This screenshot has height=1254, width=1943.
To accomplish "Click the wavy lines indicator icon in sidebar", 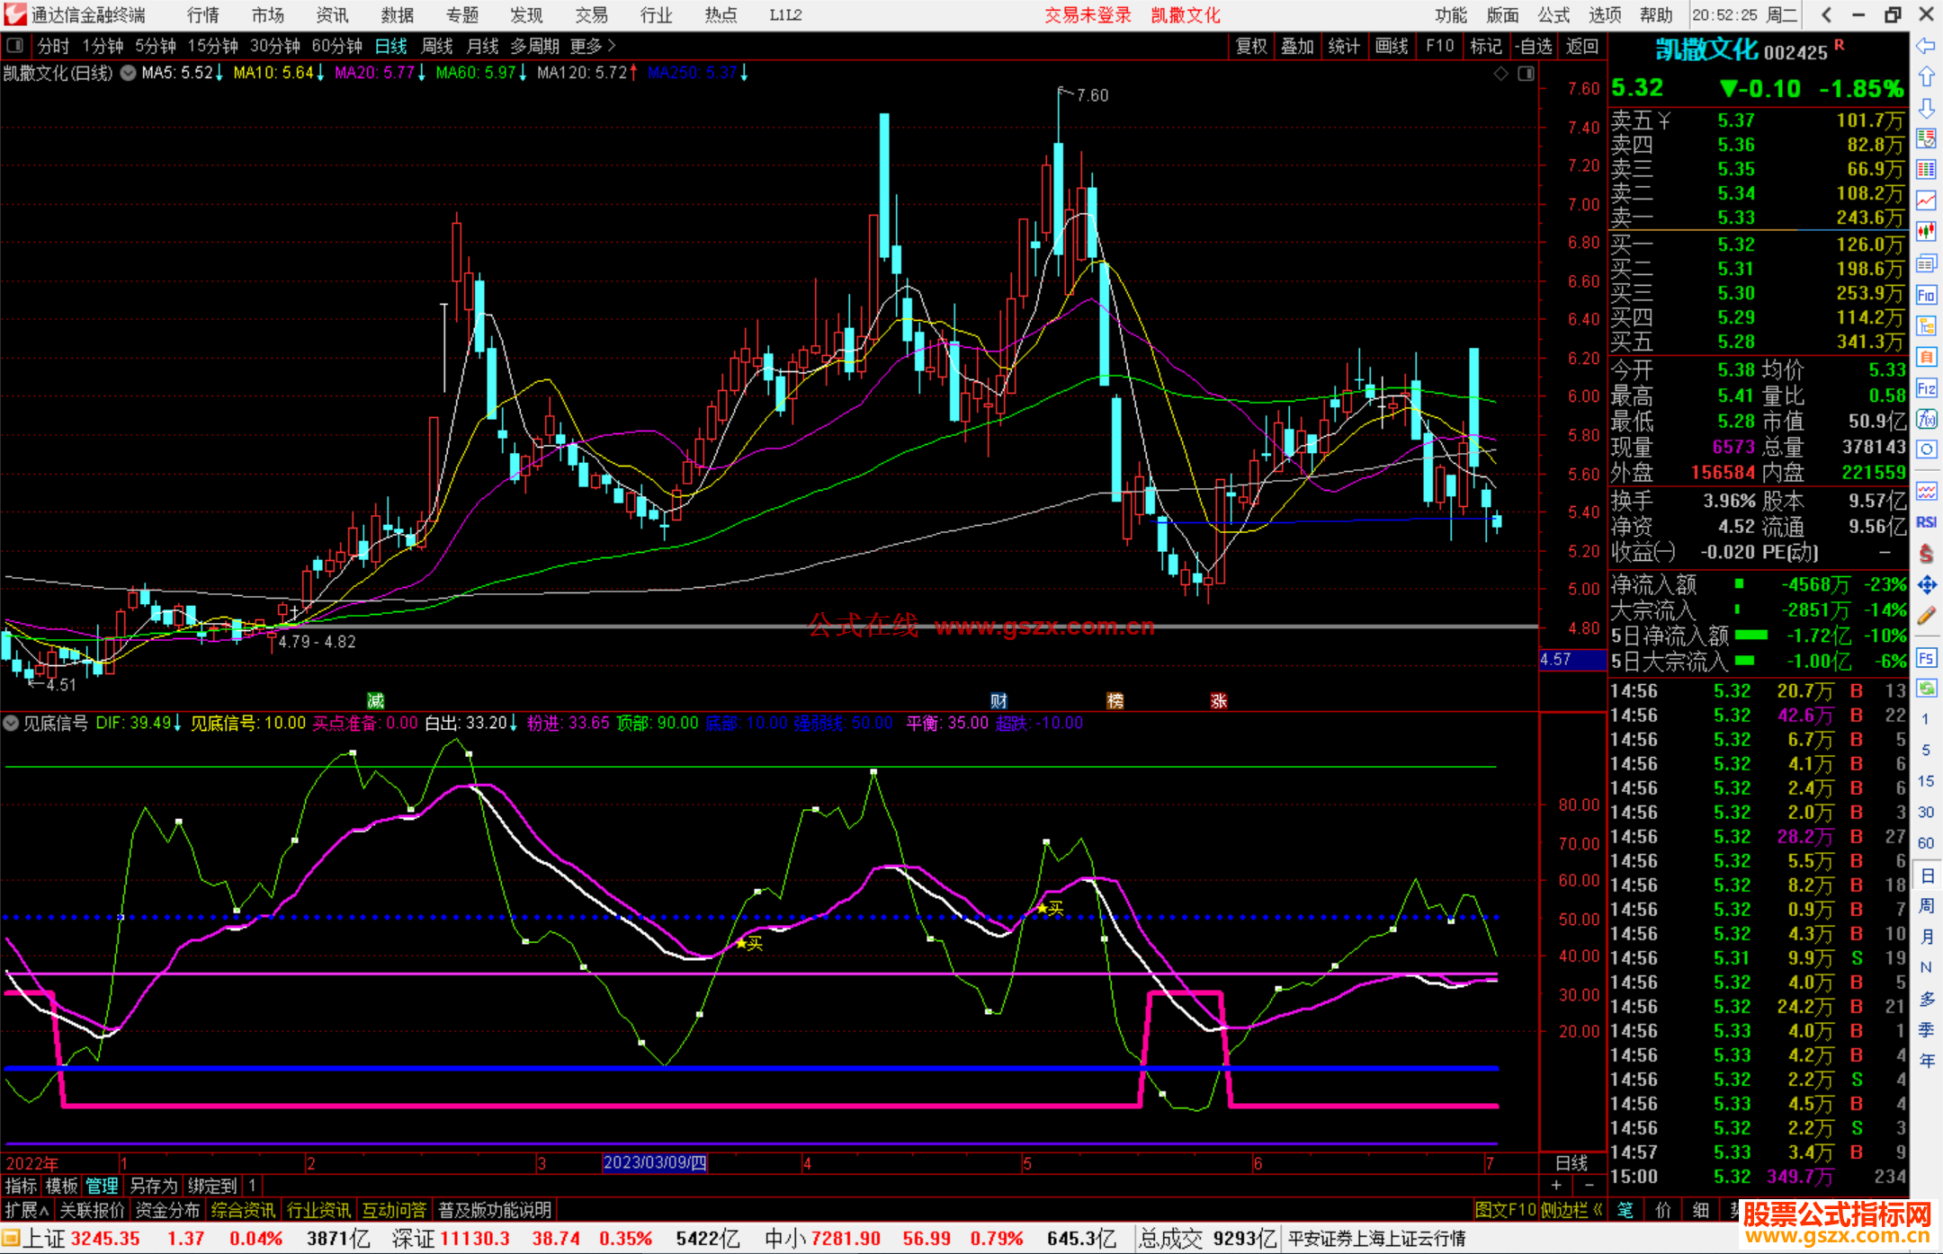I will pyautogui.click(x=1926, y=491).
